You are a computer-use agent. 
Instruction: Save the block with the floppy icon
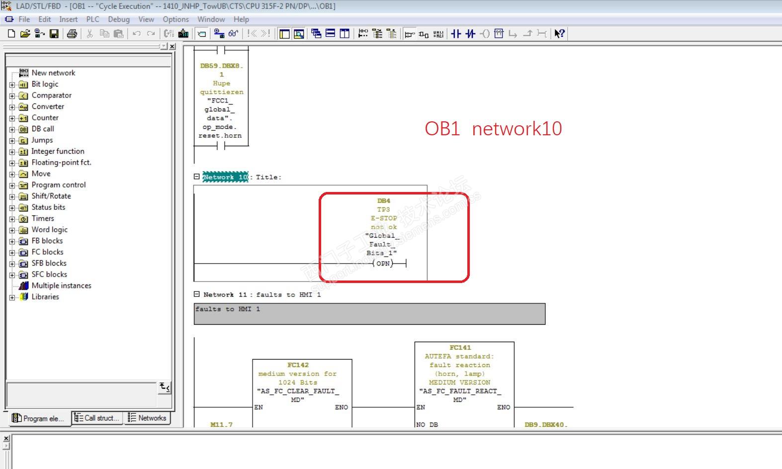54,34
